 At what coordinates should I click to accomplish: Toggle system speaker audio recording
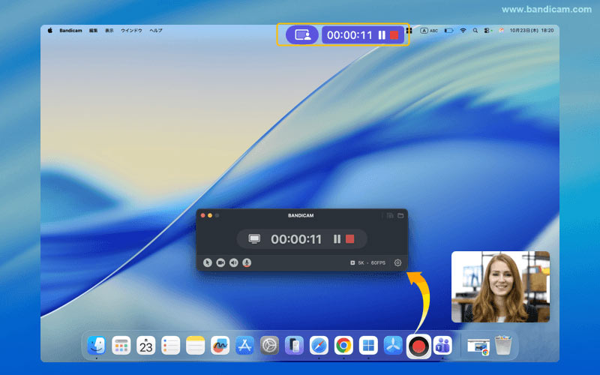tap(234, 263)
